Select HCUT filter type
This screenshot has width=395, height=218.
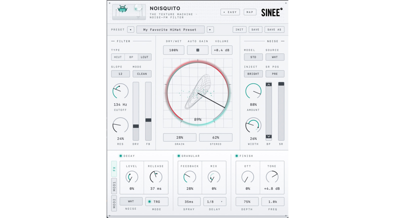(118, 57)
